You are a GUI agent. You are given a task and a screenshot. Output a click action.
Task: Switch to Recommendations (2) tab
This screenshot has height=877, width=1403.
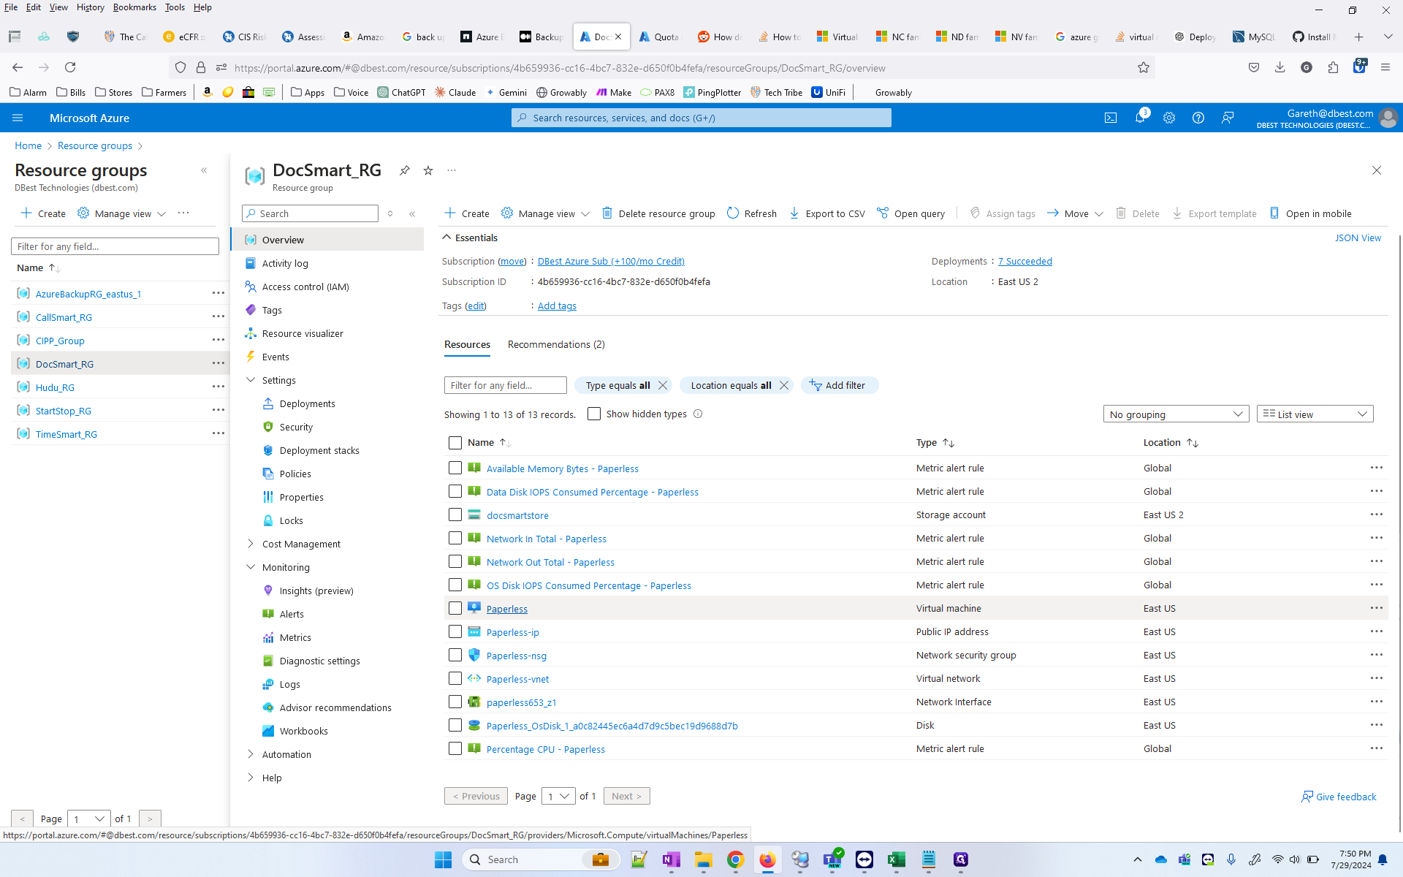[556, 344]
